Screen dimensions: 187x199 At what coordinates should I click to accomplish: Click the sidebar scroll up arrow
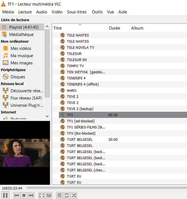[47, 26]
